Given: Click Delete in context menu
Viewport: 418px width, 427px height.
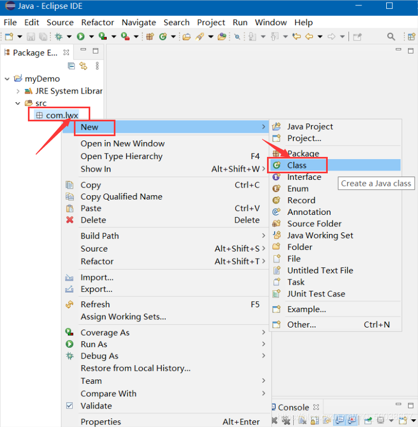Looking at the screenshot, I should (166, 220).
